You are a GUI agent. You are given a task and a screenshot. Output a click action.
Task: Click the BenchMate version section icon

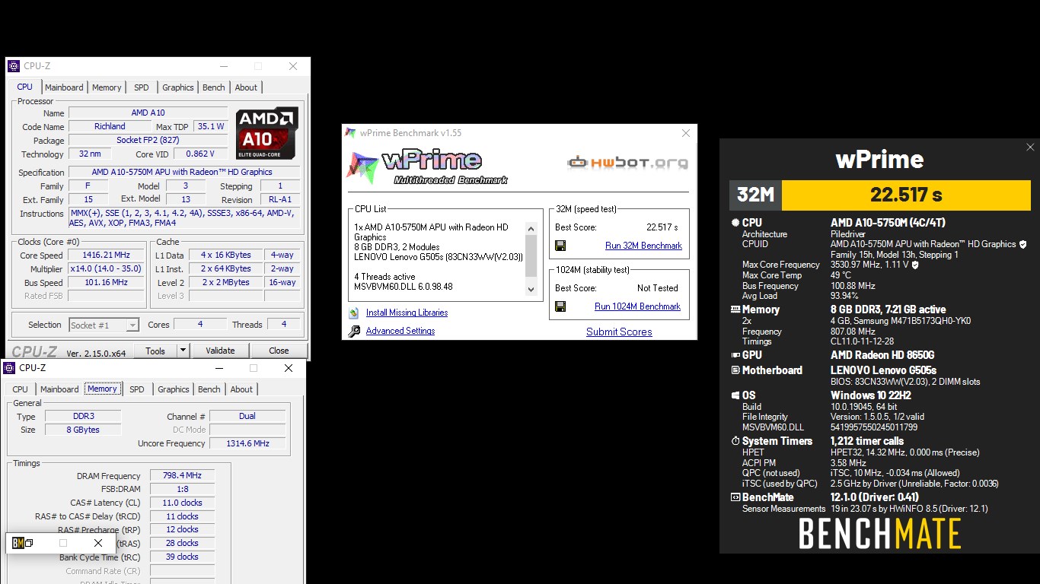[x=735, y=497]
